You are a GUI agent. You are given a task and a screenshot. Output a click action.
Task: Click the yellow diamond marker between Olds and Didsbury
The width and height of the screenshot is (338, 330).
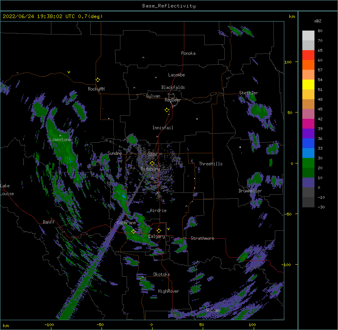(152, 163)
